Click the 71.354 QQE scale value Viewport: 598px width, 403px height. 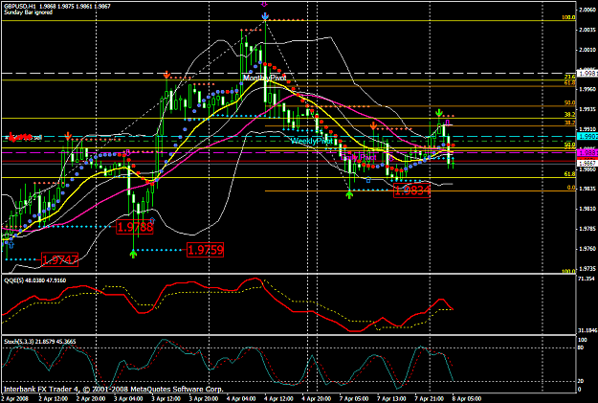point(587,279)
